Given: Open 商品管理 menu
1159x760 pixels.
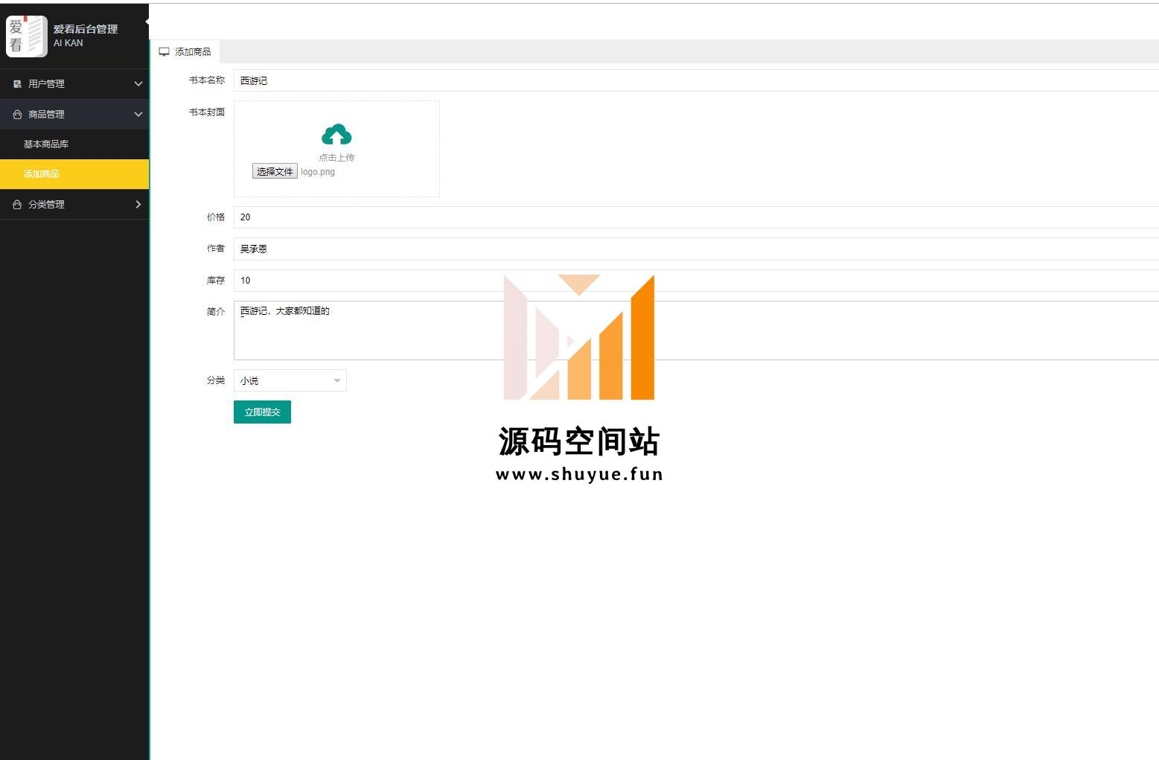Looking at the screenshot, I should click(x=74, y=115).
